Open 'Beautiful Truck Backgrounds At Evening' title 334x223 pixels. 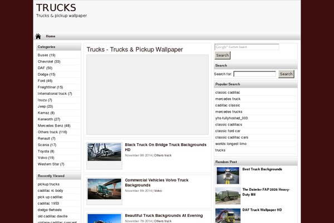coord(164,216)
